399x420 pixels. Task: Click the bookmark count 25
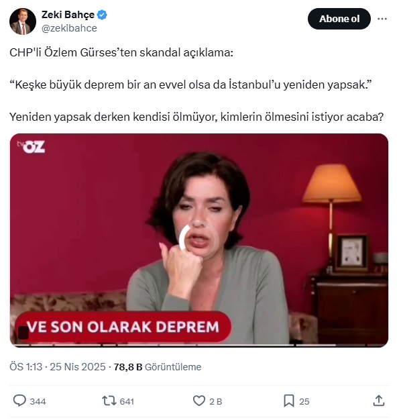pyautogui.click(x=304, y=401)
